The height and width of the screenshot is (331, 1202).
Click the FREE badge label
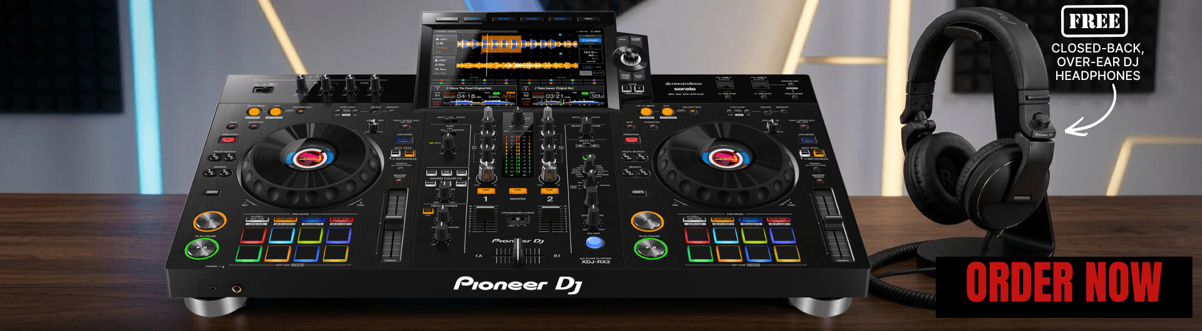pos(1094,21)
